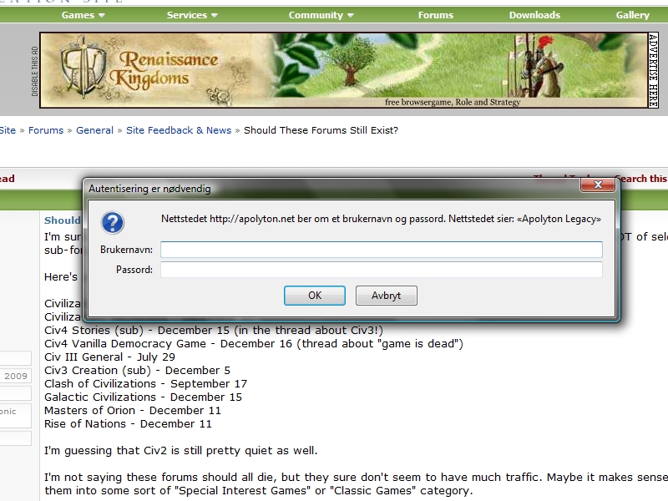The height and width of the screenshot is (501, 668).
Task: Open the Downloads nav item
Action: (x=534, y=15)
